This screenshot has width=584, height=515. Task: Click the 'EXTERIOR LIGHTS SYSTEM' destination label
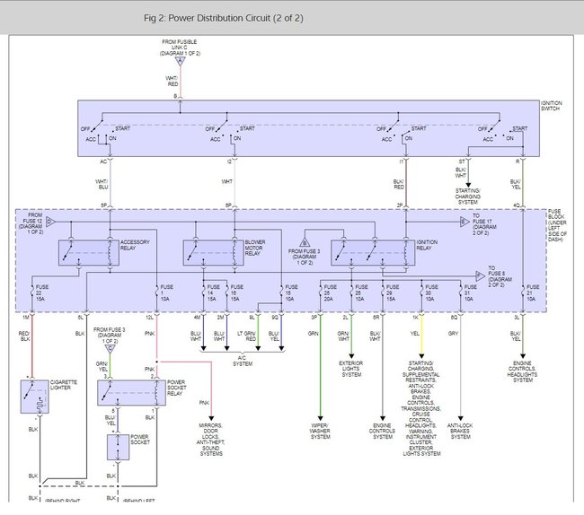(350, 369)
